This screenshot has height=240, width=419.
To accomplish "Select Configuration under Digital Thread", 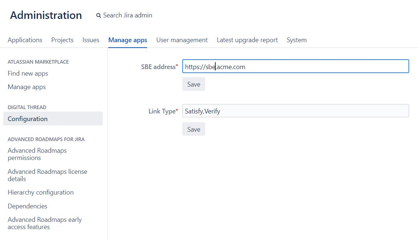I will click(x=53, y=119).
